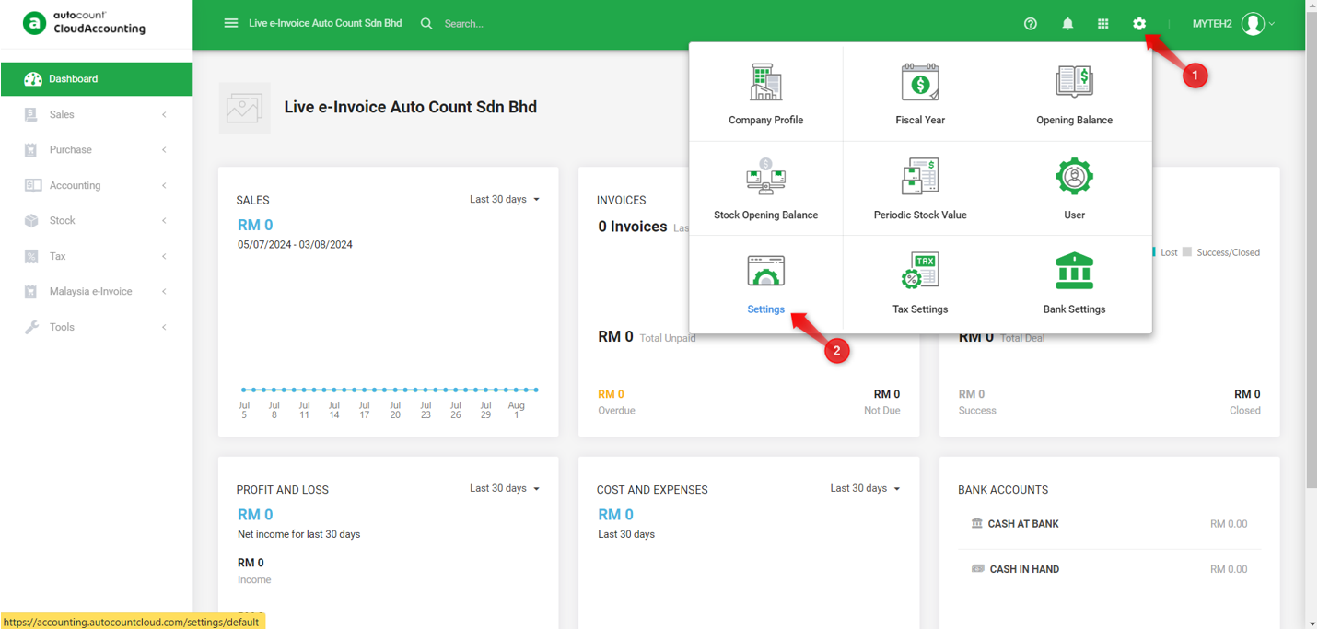This screenshot has width=1318, height=629.
Task: Click the user avatar icon
Action: pyautogui.click(x=1253, y=24)
